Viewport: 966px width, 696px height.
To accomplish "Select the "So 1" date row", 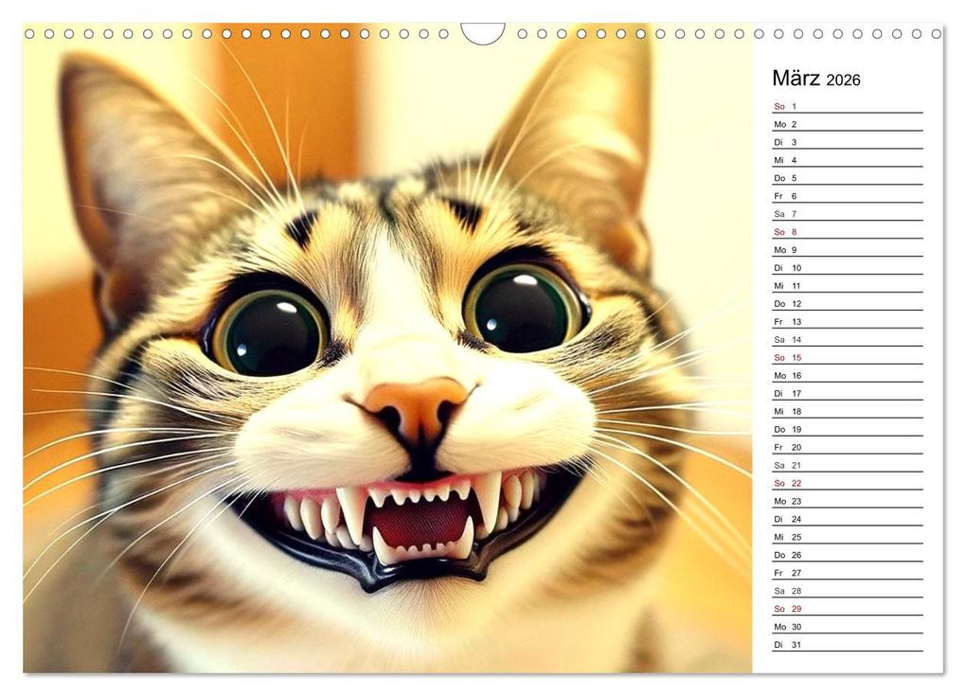I will [847, 107].
